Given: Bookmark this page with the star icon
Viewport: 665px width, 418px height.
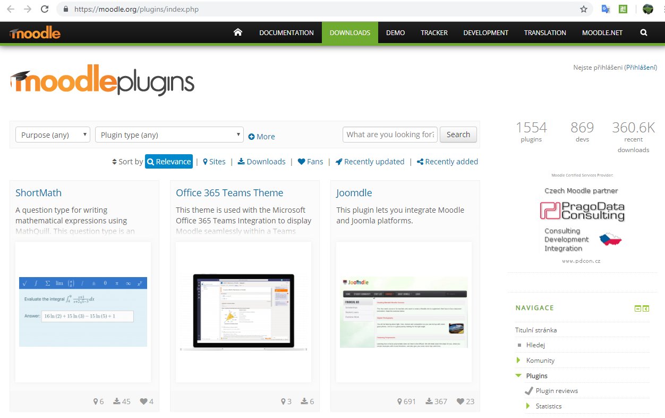Looking at the screenshot, I should (x=584, y=9).
